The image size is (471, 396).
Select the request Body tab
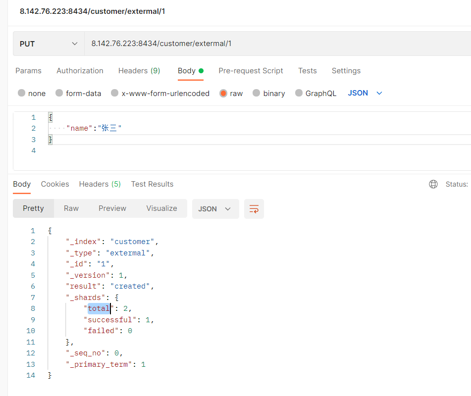(191, 71)
